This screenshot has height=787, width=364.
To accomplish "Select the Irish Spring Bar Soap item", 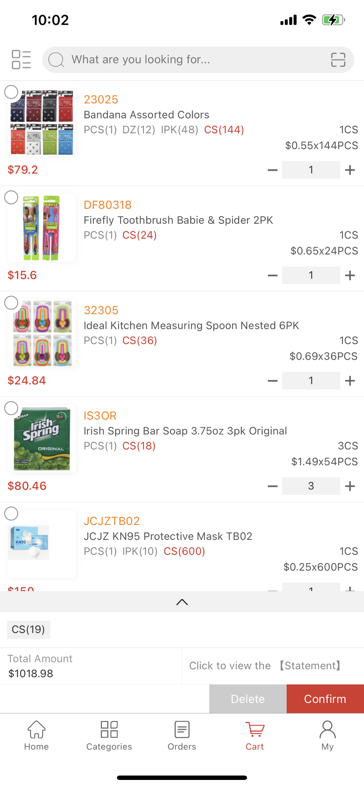I will [11, 408].
